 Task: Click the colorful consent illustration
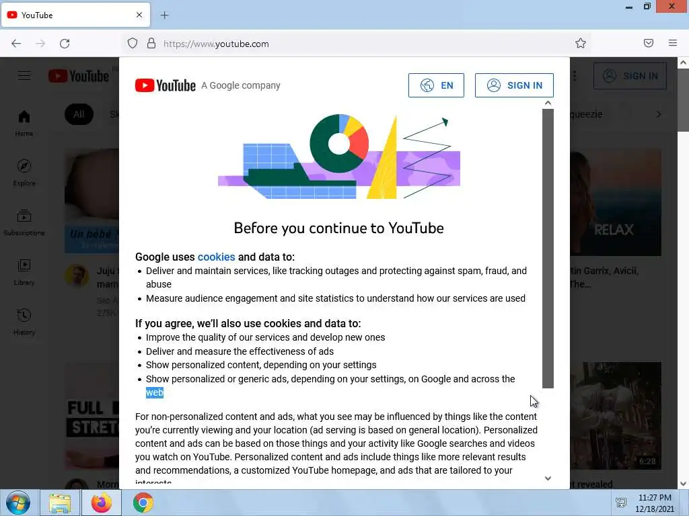point(339,156)
